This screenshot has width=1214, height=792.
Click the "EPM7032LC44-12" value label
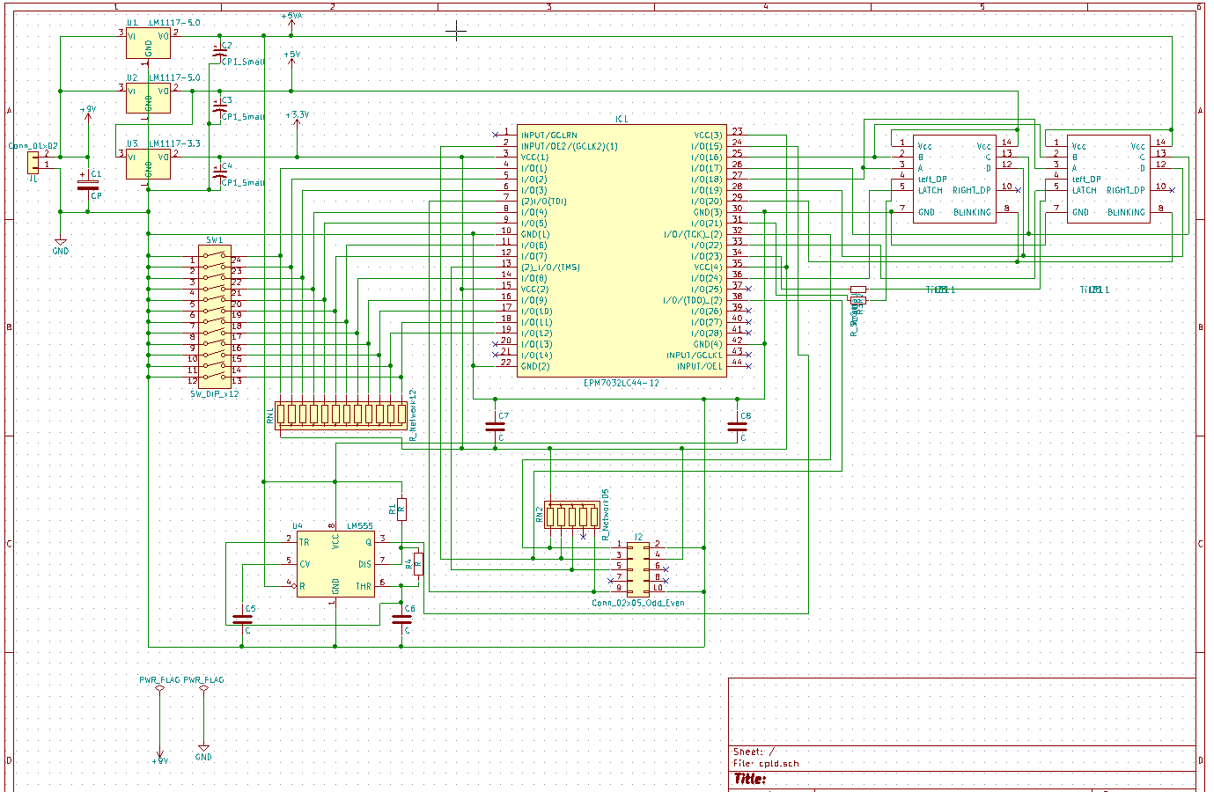[x=622, y=384]
